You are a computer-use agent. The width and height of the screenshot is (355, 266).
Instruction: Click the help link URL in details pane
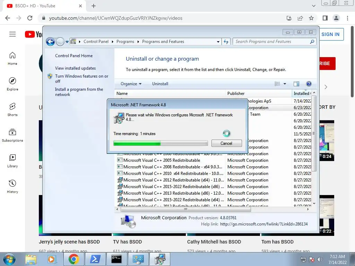264,224
